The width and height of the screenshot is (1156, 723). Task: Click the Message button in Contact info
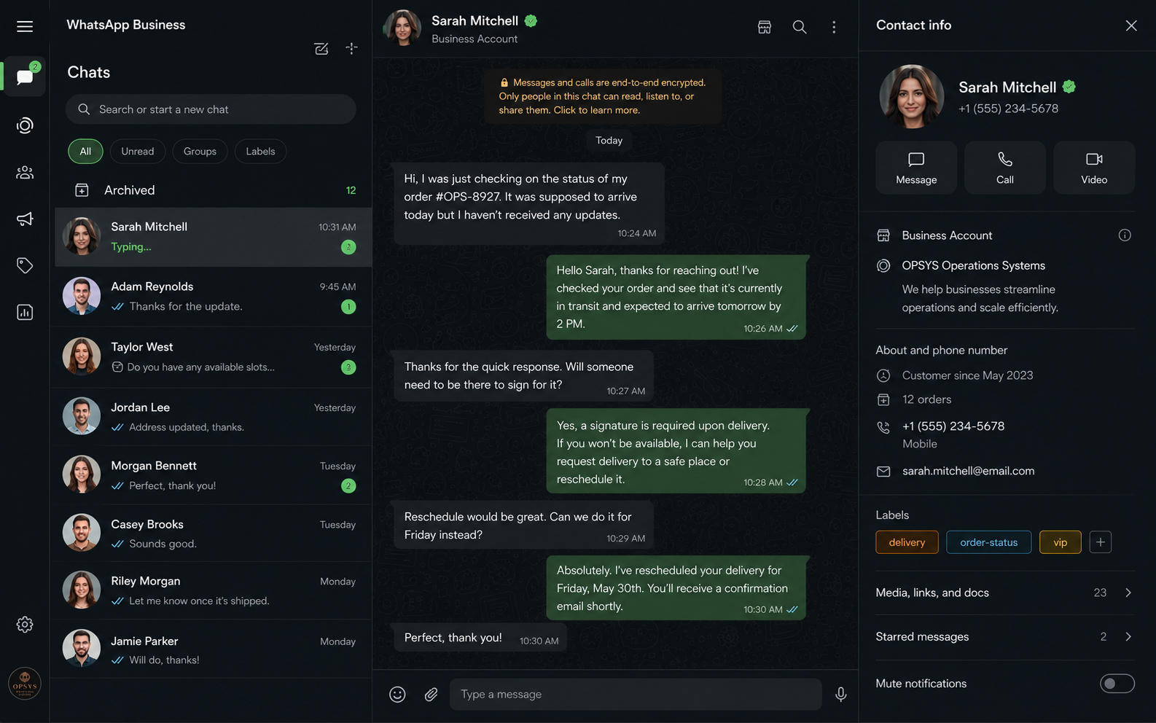916,168
